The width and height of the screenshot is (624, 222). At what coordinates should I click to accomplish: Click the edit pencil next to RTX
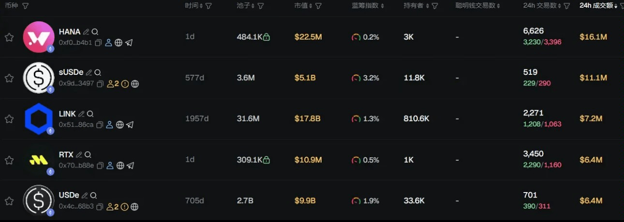[79, 155]
